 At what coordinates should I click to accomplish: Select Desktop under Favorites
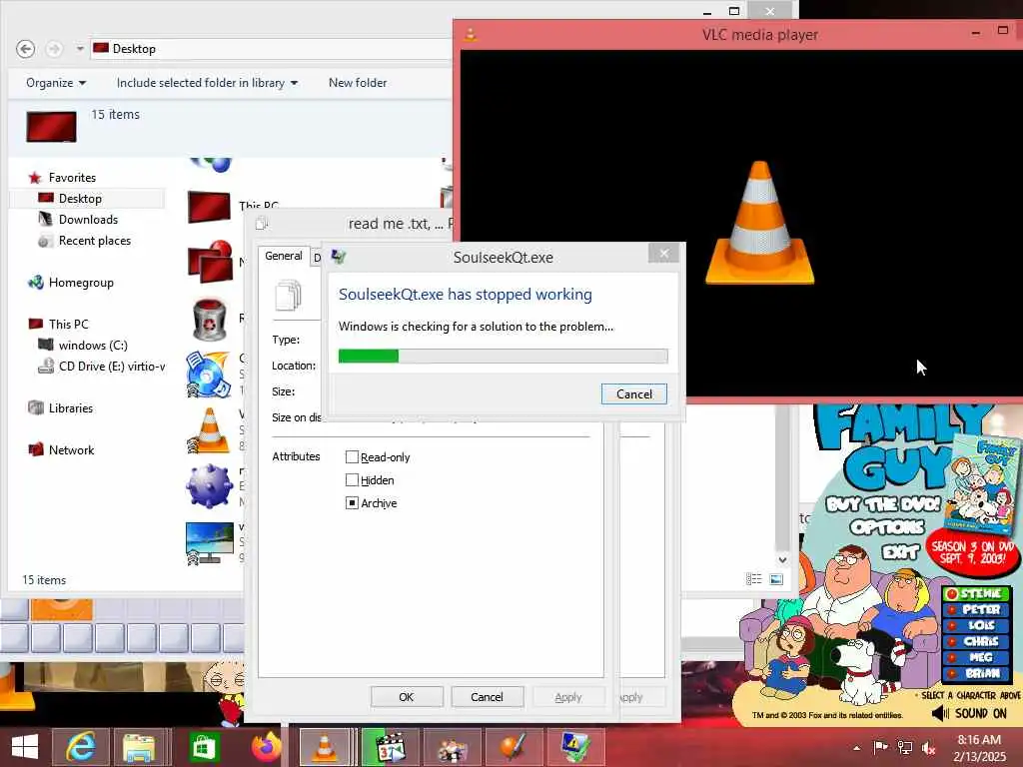[x=80, y=199]
